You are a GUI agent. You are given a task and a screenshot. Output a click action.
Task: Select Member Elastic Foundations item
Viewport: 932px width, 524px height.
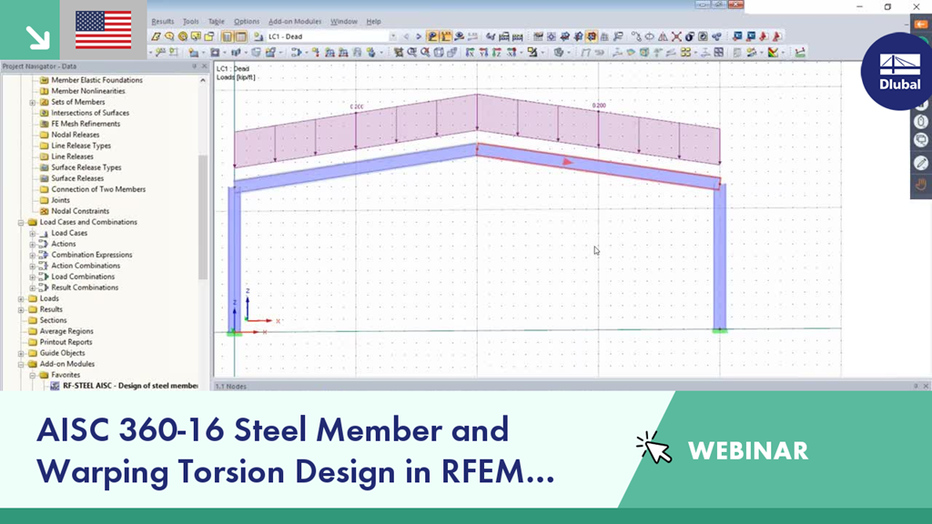coord(96,80)
